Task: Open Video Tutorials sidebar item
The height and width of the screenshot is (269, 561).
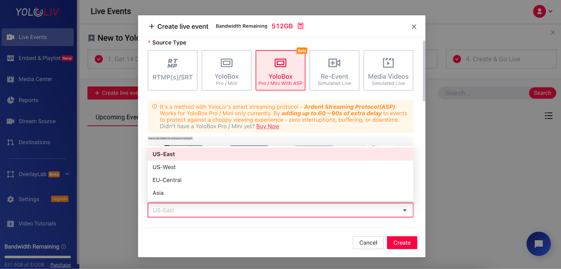Action: coord(38,223)
